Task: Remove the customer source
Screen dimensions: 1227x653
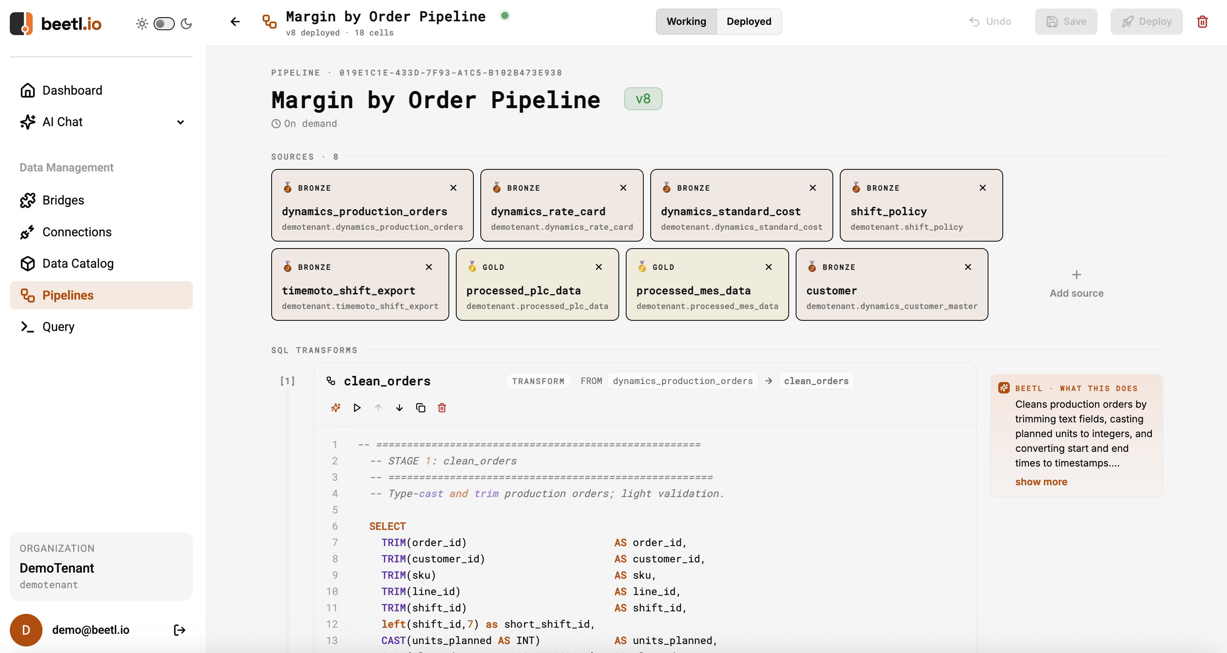Action: click(x=968, y=267)
